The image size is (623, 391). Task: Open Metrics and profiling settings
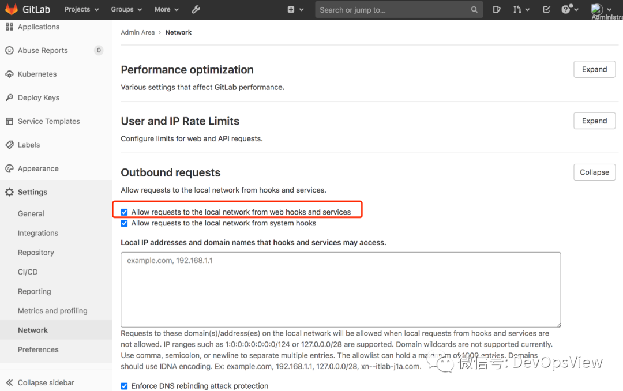click(52, 311)
